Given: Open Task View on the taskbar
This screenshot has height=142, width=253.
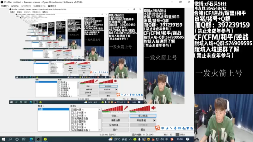Looking at the screenshot, I should coord(24,139).
